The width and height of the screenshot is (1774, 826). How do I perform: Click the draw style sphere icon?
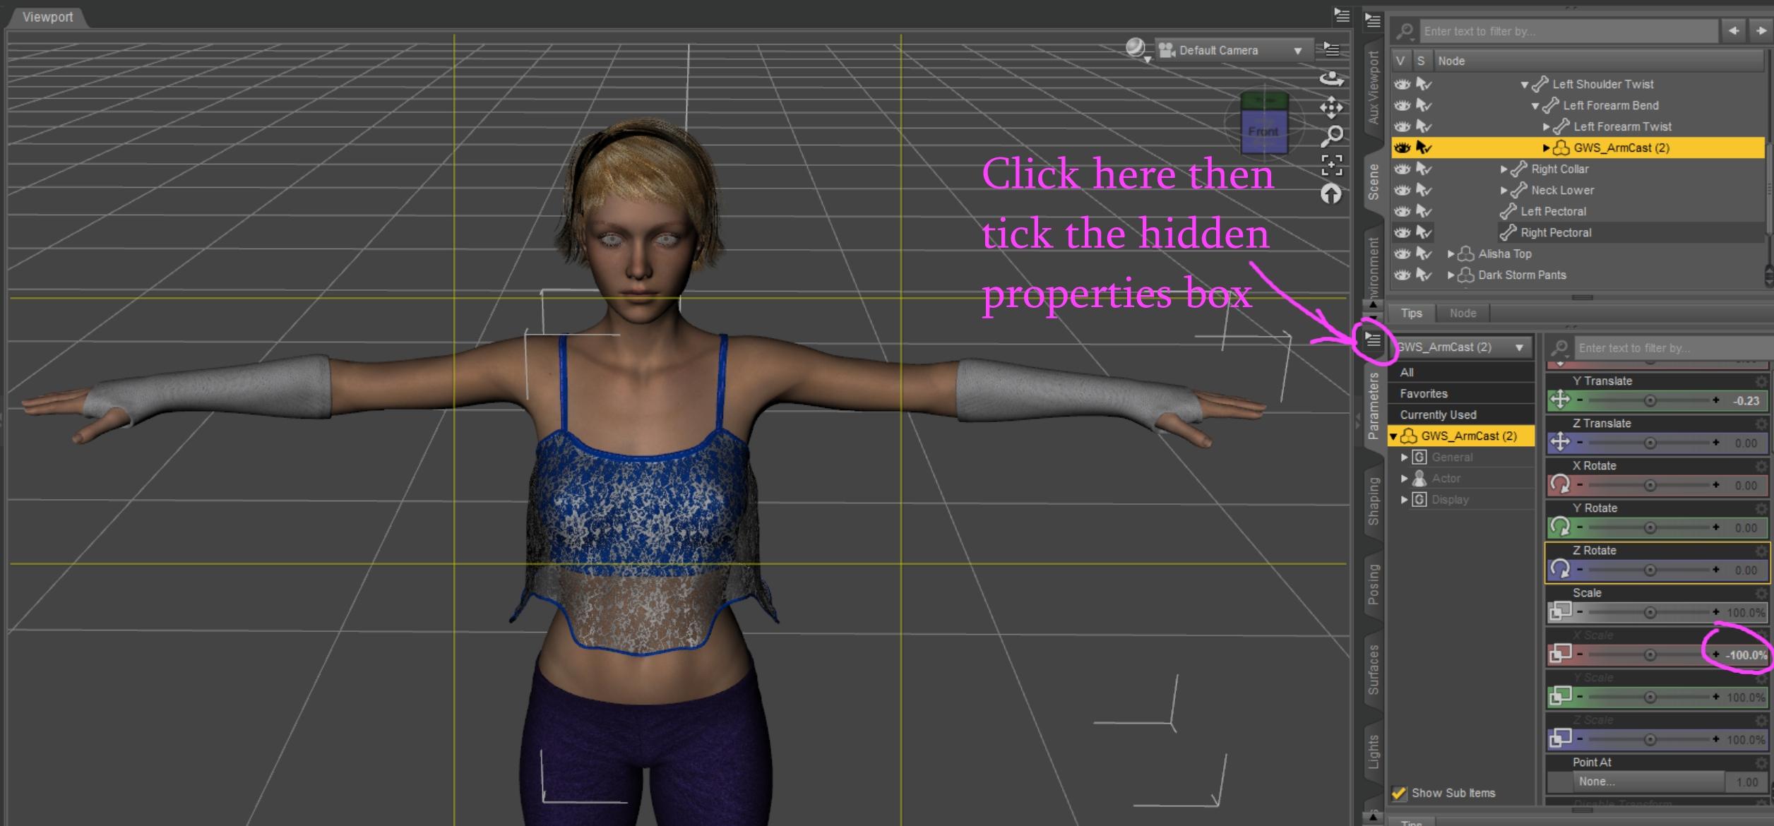(x=1136, y=49)
